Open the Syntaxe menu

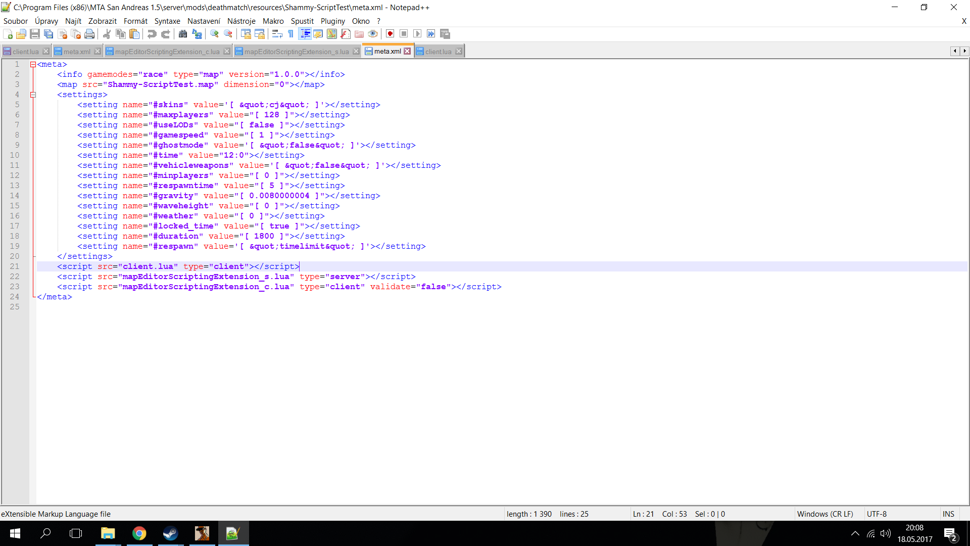(x=167, y=21)
